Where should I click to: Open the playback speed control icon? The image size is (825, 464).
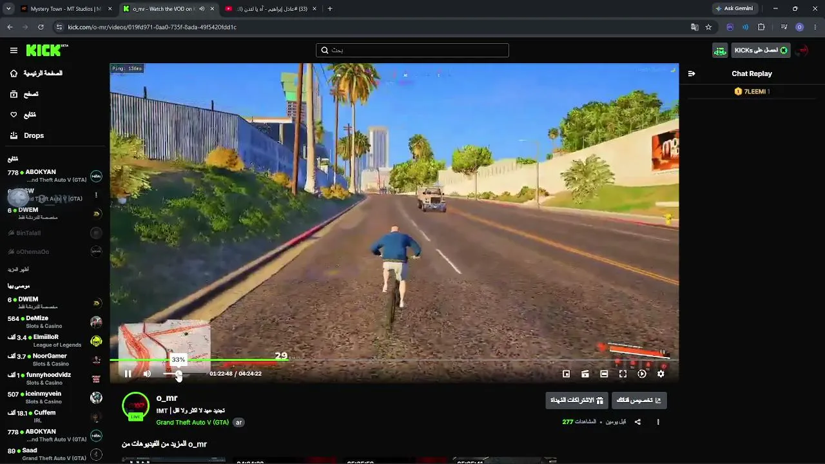coord(642,374)
